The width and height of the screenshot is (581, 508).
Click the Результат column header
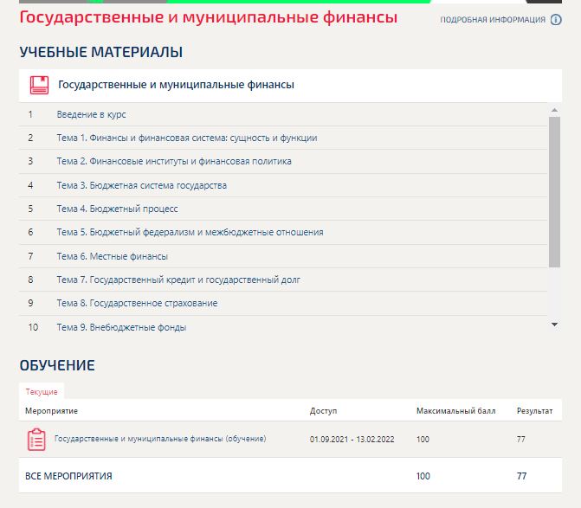535,411
